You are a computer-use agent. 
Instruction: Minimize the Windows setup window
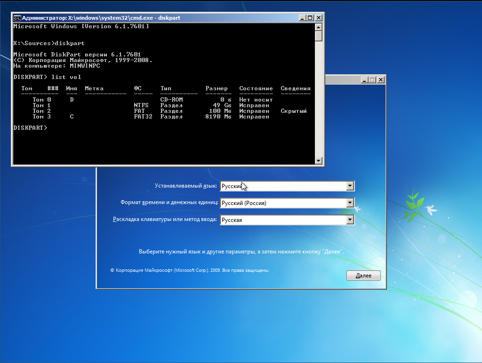(364, 80)
